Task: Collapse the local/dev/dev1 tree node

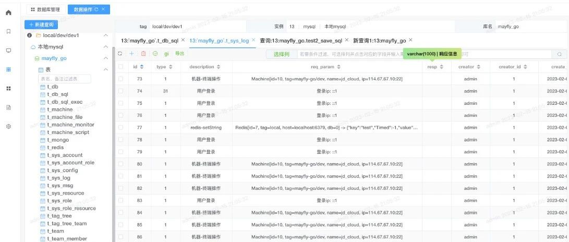Action: [105, 35]
